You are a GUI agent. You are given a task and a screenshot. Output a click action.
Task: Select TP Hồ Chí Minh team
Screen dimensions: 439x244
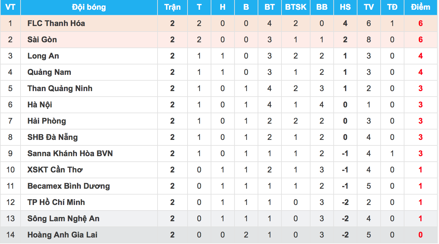pos(56,202)
